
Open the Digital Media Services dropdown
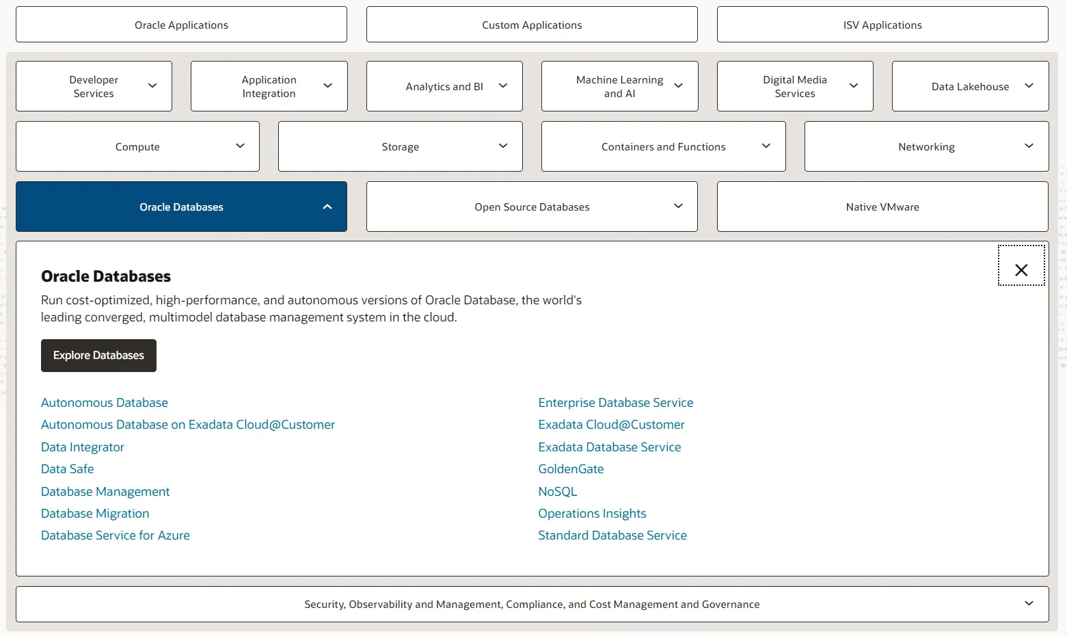tap(795, 86)
